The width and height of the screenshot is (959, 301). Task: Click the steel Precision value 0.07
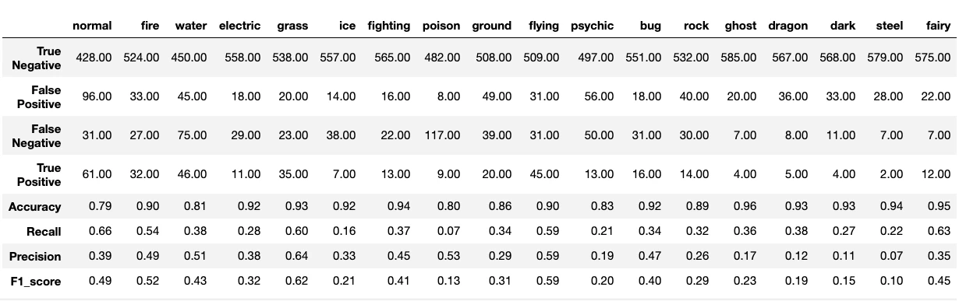pos(892,257)
